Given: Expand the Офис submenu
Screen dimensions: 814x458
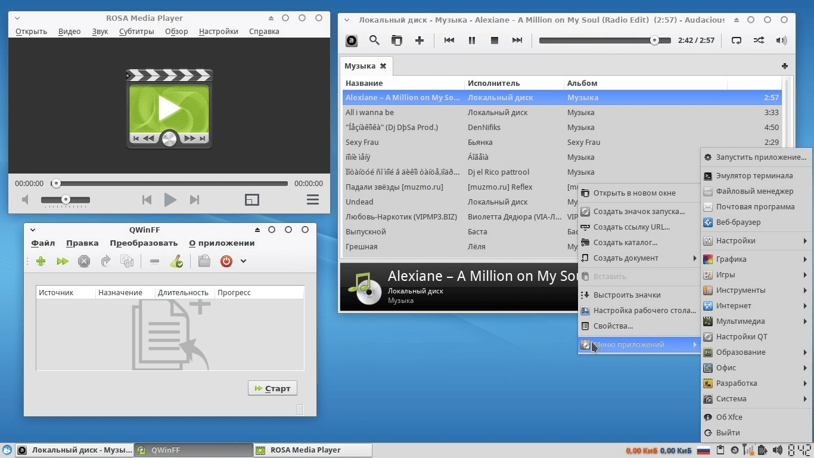Looking at the screenshot, I should pos(756,368).
